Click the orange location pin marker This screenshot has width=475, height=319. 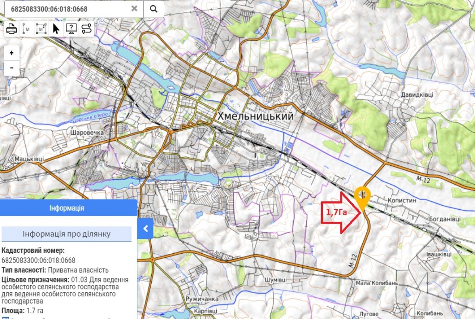point(361,197)
